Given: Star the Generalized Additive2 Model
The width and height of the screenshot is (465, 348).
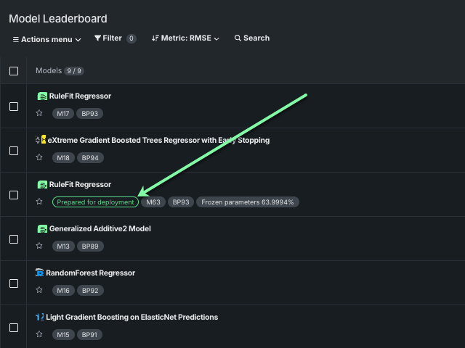Looking at the screenshot, I should (x=40, y=246).
